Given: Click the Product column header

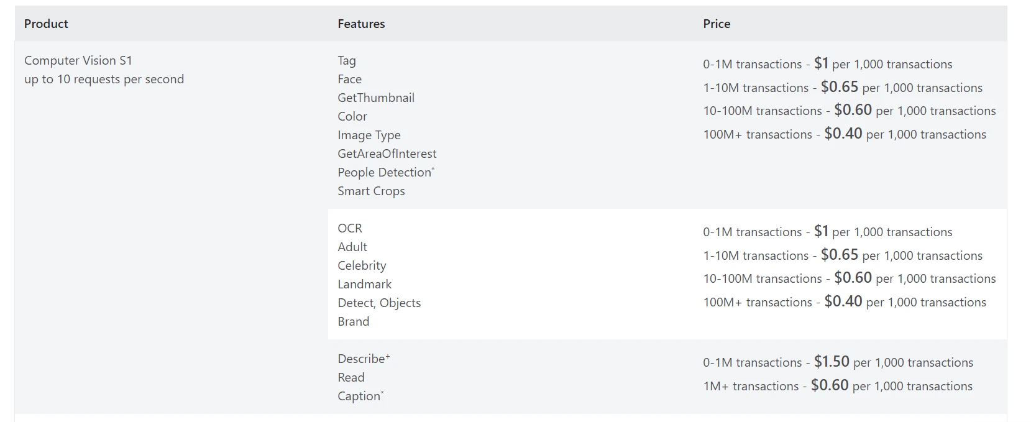Looking at the screenshot, I should point(46,24).
